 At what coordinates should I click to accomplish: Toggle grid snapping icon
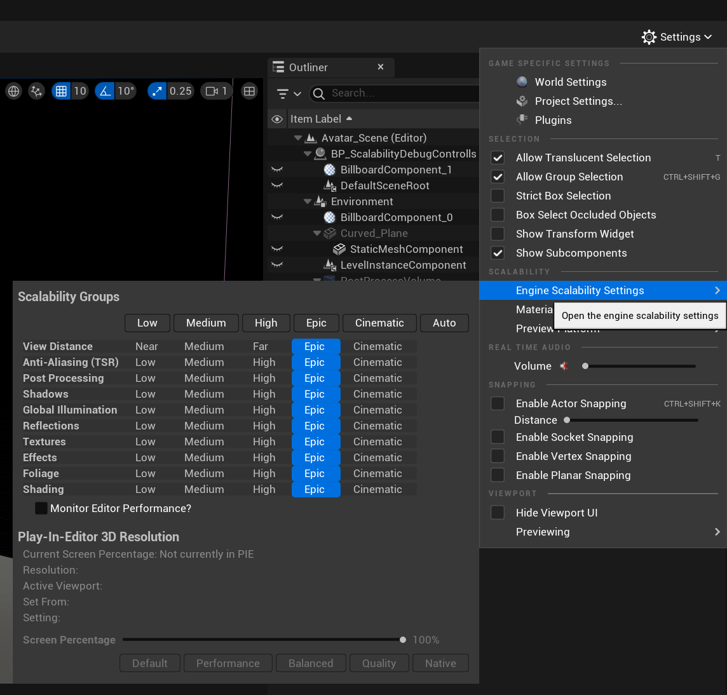(61, 91)
